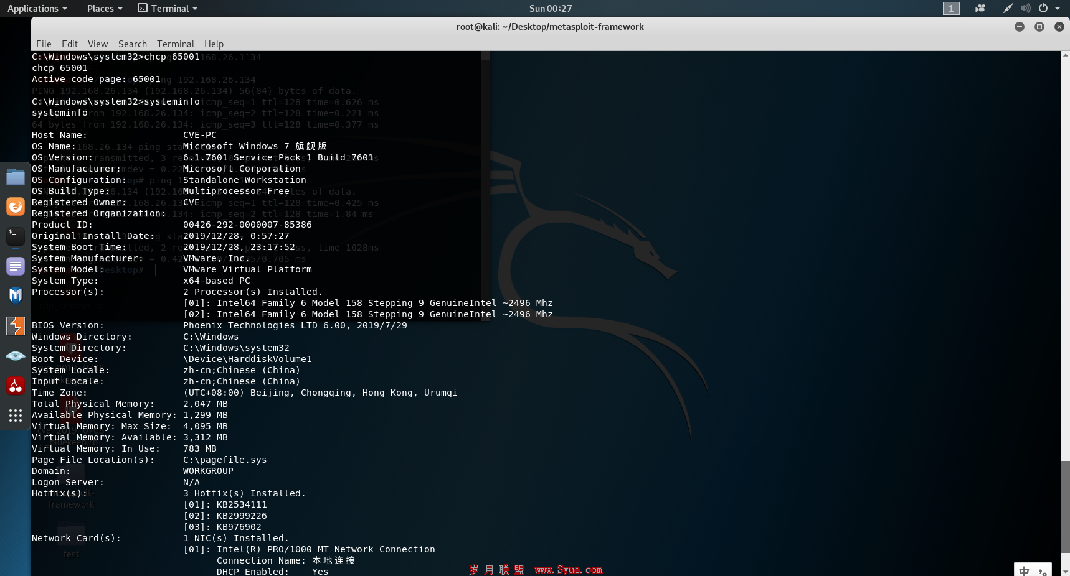
Task: Click the '\Device\HarddiskVolume1' text
Action: coord(247,359)
